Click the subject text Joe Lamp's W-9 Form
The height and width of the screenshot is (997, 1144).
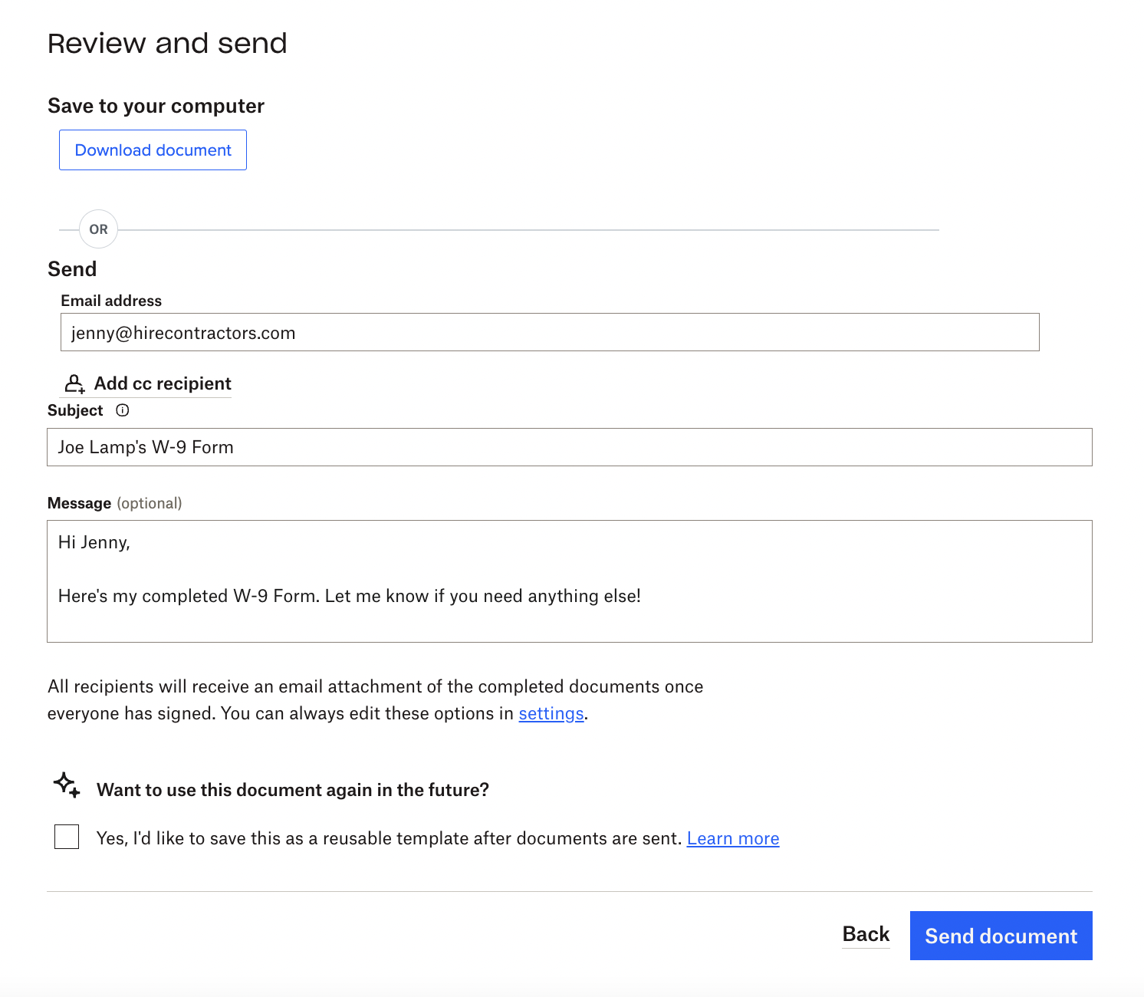[146, 447]
